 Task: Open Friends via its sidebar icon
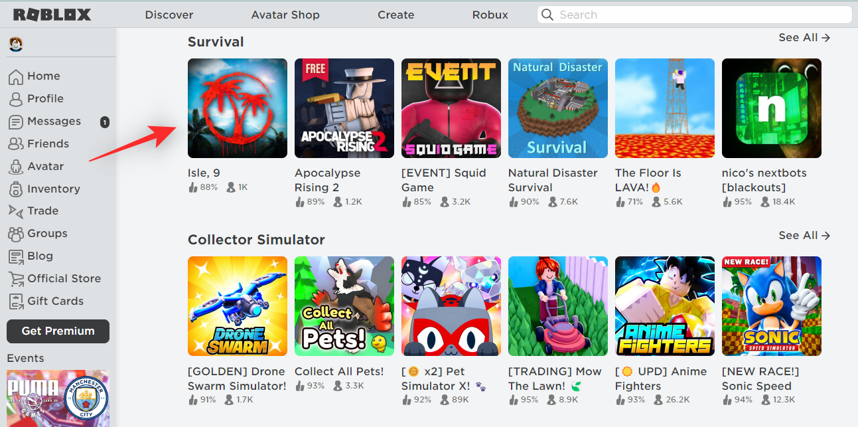[x=16, y=144]
